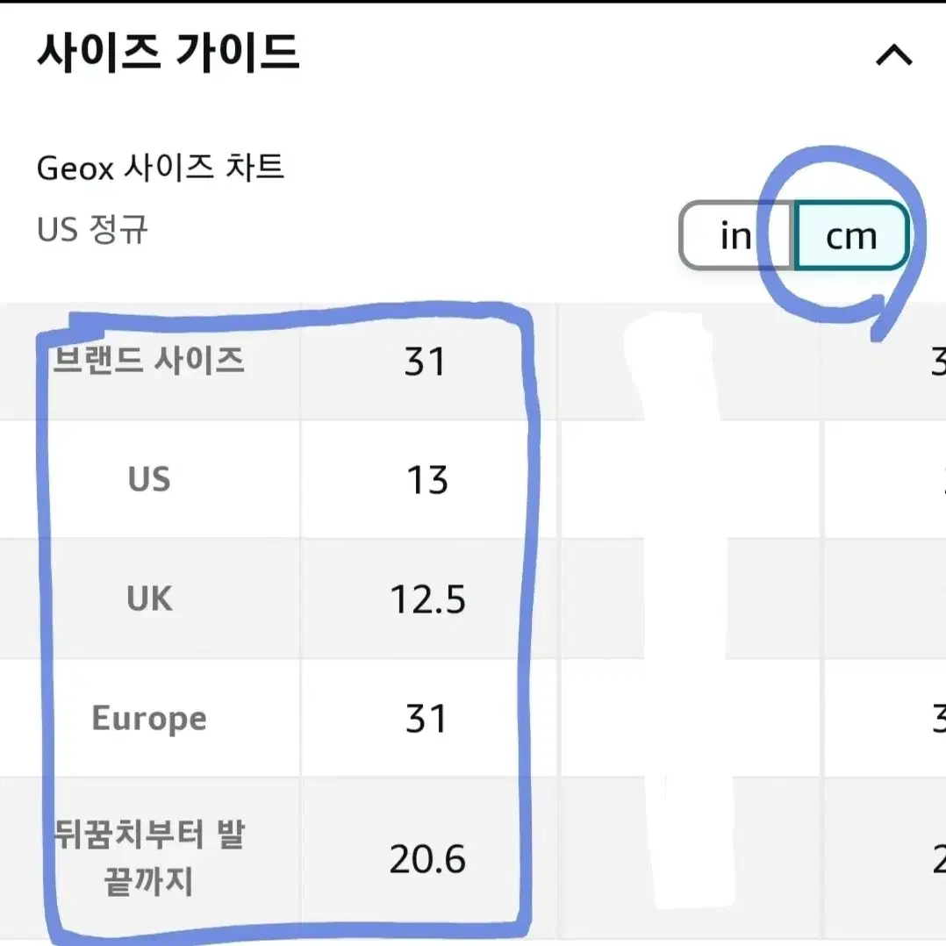946x946 pixels.
Task: Select the cm unit toggle
Action: coord(851,235)
